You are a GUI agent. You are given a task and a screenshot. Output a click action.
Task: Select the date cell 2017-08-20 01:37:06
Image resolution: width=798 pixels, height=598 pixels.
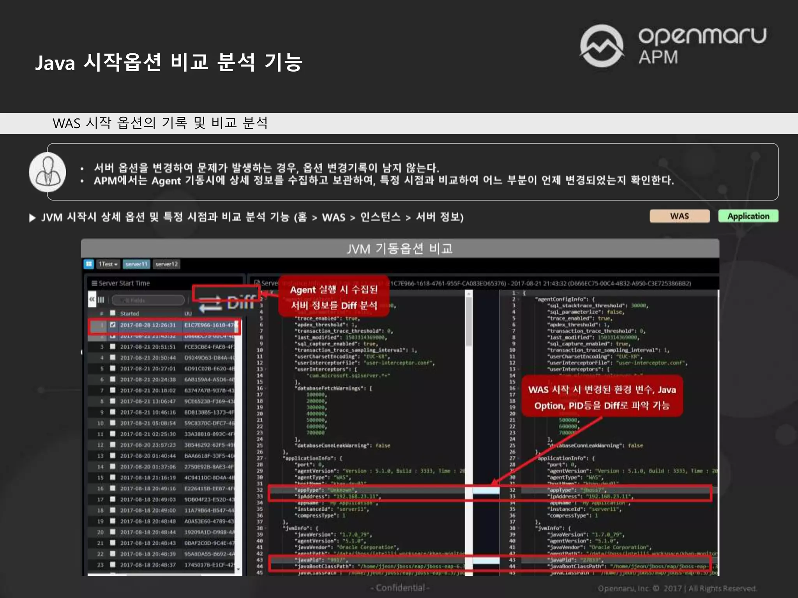click(x=148, y=466)
